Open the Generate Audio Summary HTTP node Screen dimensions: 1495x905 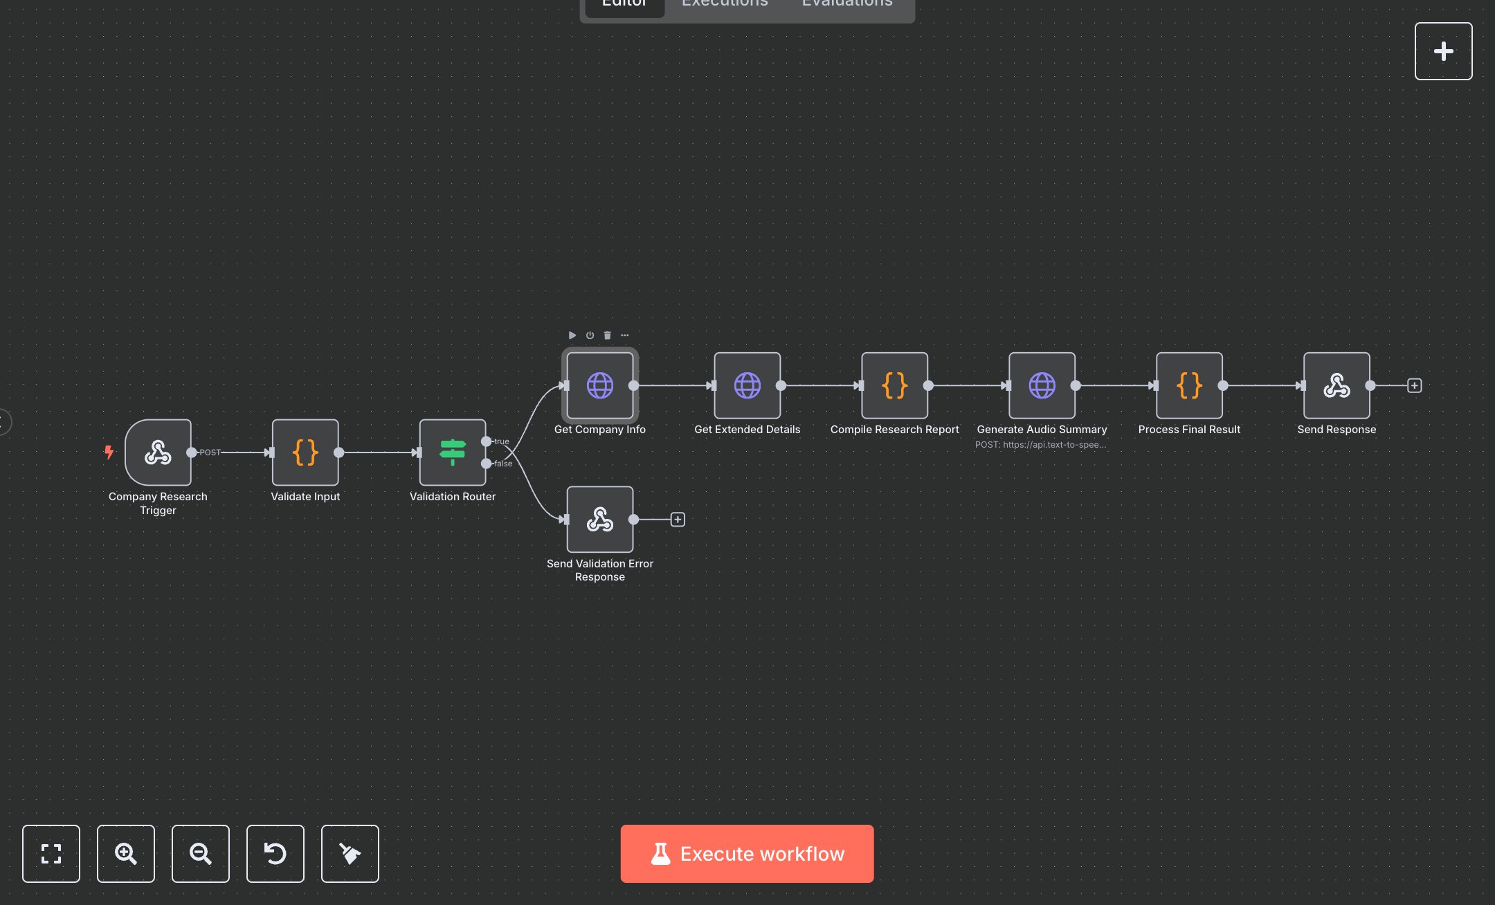(1041, 387)
